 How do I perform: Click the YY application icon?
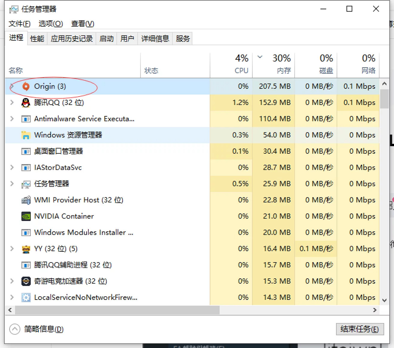tap(26, 248)
